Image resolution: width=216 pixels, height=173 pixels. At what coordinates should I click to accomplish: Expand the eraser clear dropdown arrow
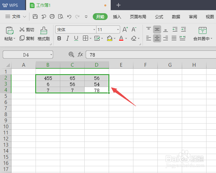[x=138, y=39]
